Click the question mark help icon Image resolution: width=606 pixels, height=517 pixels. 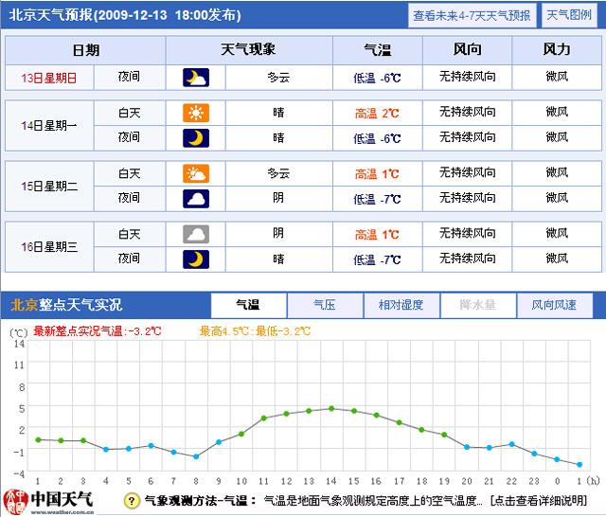click(x=132, y=501)
